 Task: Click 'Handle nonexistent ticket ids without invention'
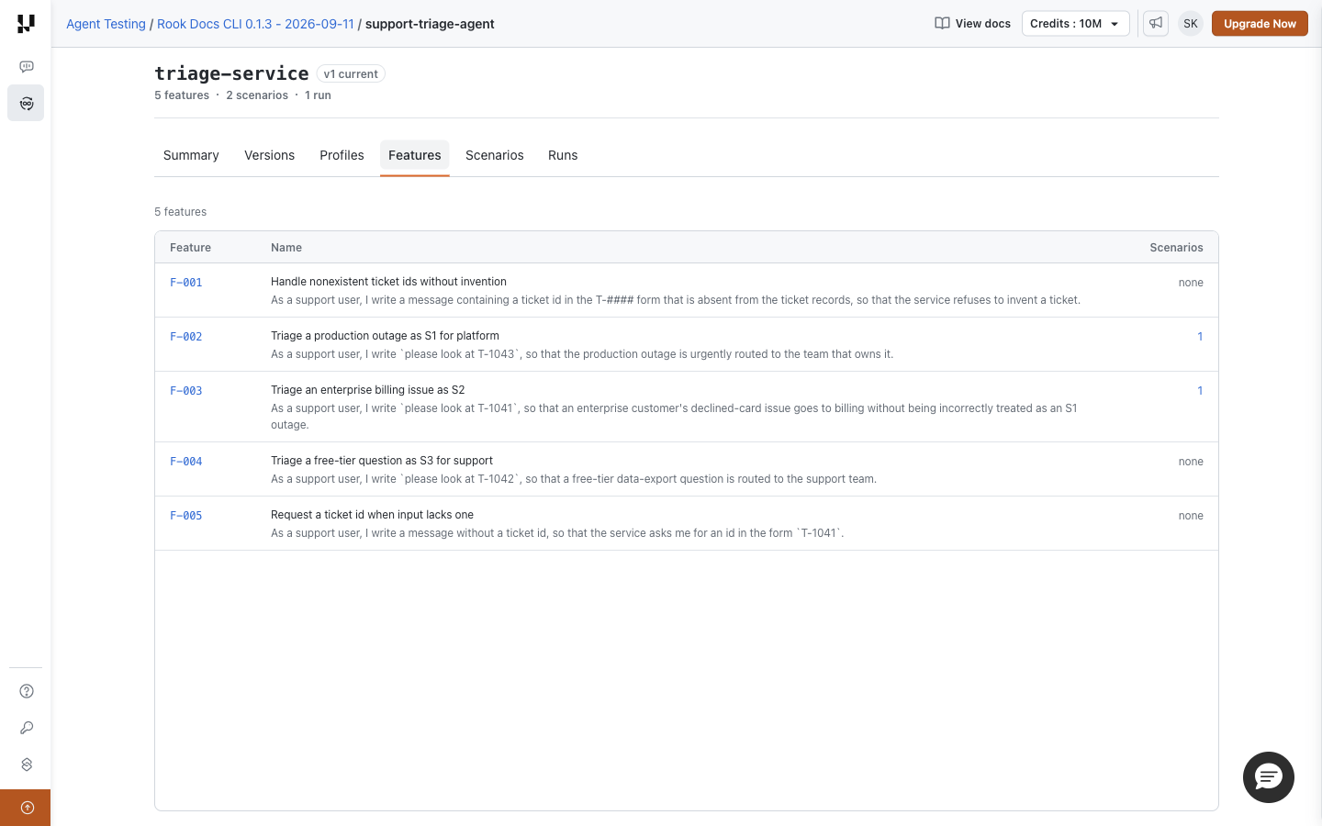[388, 282]
